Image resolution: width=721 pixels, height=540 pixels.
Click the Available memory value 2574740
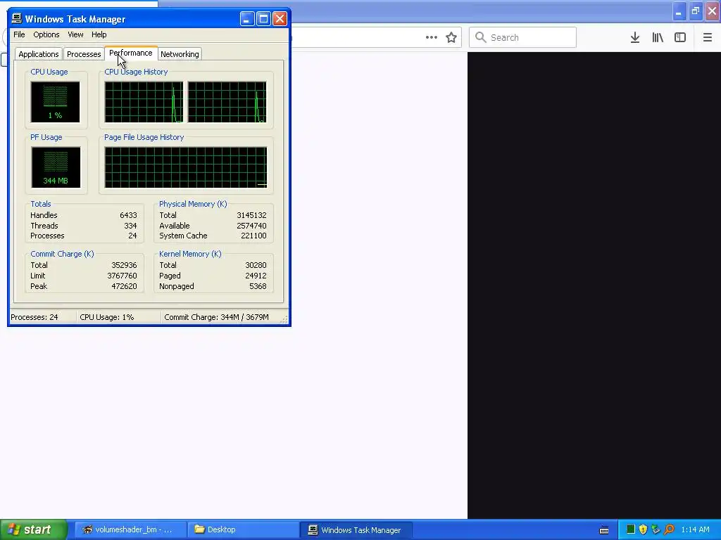click(251, 226)
